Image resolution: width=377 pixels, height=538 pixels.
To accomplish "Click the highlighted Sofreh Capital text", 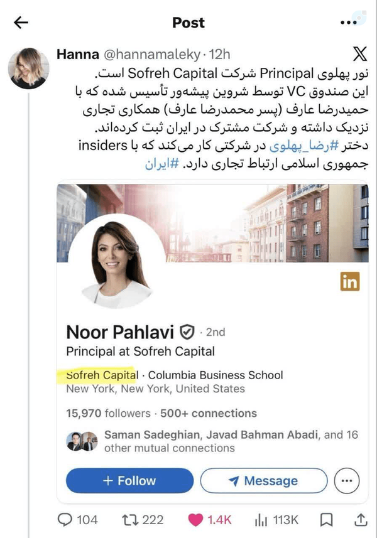I will click(102, 375).
